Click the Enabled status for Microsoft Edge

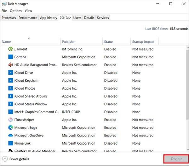point(110,128)
